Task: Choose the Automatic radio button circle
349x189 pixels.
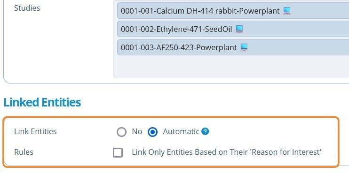Action: (x=152, y=132)
